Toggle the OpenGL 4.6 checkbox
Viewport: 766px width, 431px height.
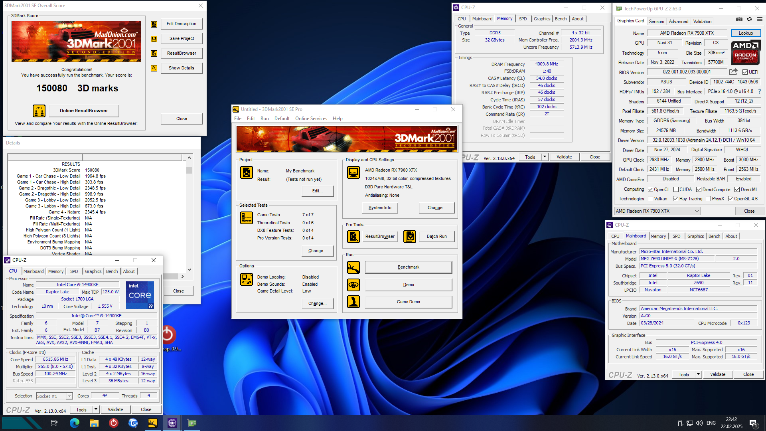tap(731, 199)
